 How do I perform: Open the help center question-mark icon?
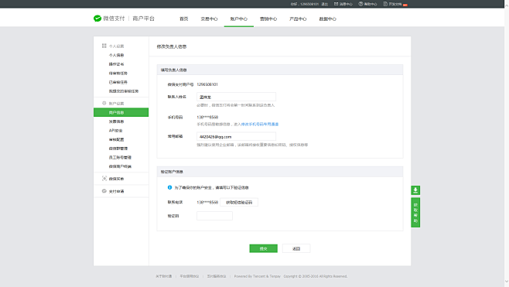(x=360, y=4)
